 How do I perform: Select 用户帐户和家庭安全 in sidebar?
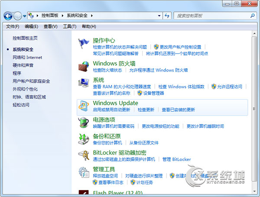pos(31,81)
